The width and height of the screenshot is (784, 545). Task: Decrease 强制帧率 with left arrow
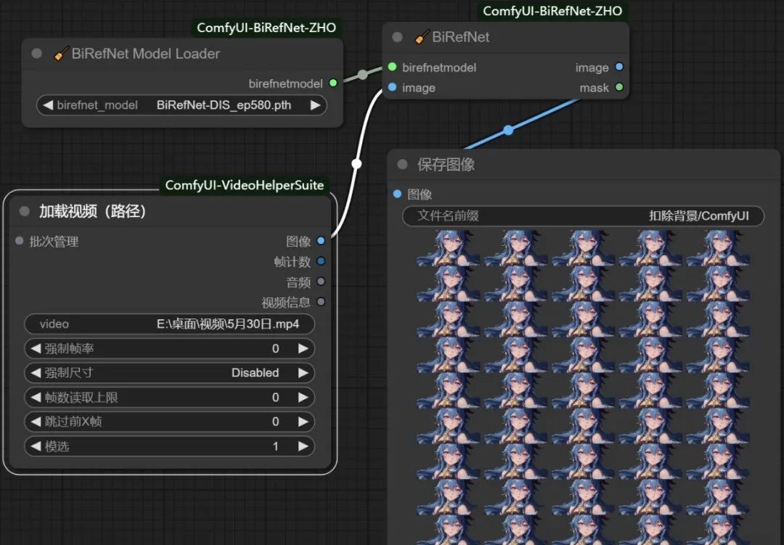coord(36,348)
